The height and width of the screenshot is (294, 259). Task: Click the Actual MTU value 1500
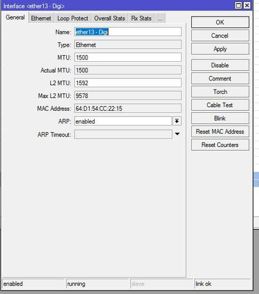coord(128,70)
